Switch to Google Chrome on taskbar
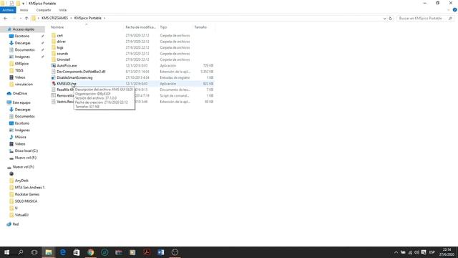The width and height of the screenshot is (458, 258). pos(91,252)
